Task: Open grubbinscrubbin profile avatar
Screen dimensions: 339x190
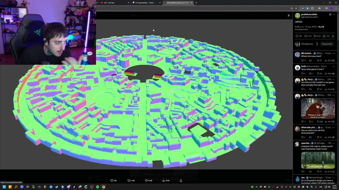Action: point(297,16)
